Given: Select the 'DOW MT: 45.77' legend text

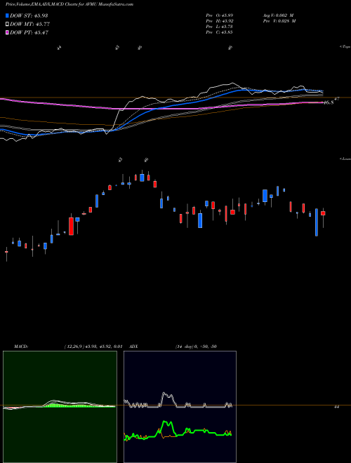Looking at the screenshot, I should 29,25.
